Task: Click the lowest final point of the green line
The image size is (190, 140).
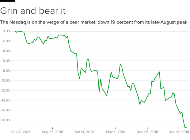Action: [x=186, y=127]
